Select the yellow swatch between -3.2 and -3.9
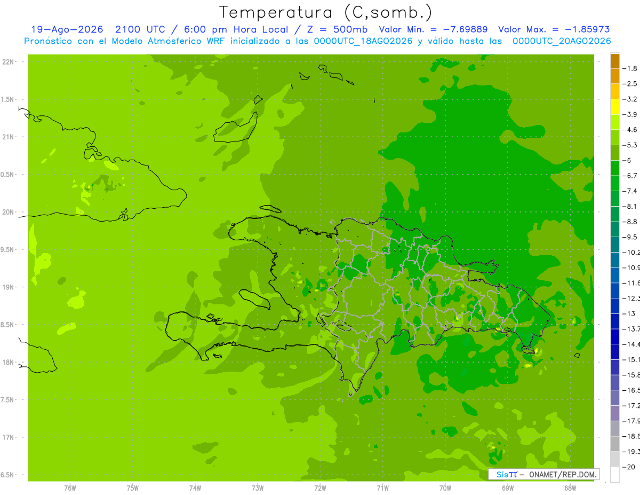This screenshot has height=495, width=640. coord(615,107)
